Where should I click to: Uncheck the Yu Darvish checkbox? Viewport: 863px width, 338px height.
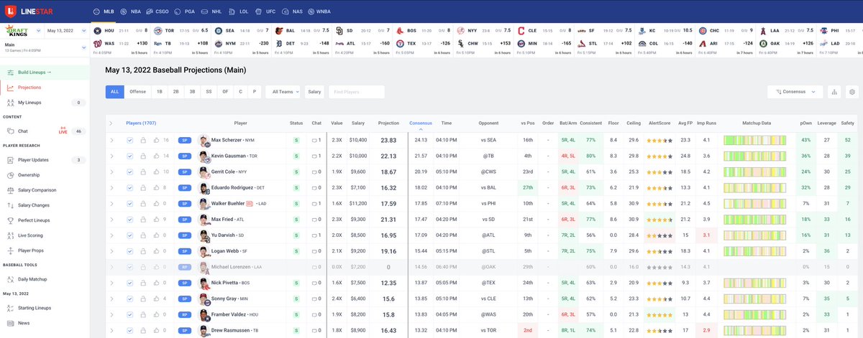[x=130, y=235]
